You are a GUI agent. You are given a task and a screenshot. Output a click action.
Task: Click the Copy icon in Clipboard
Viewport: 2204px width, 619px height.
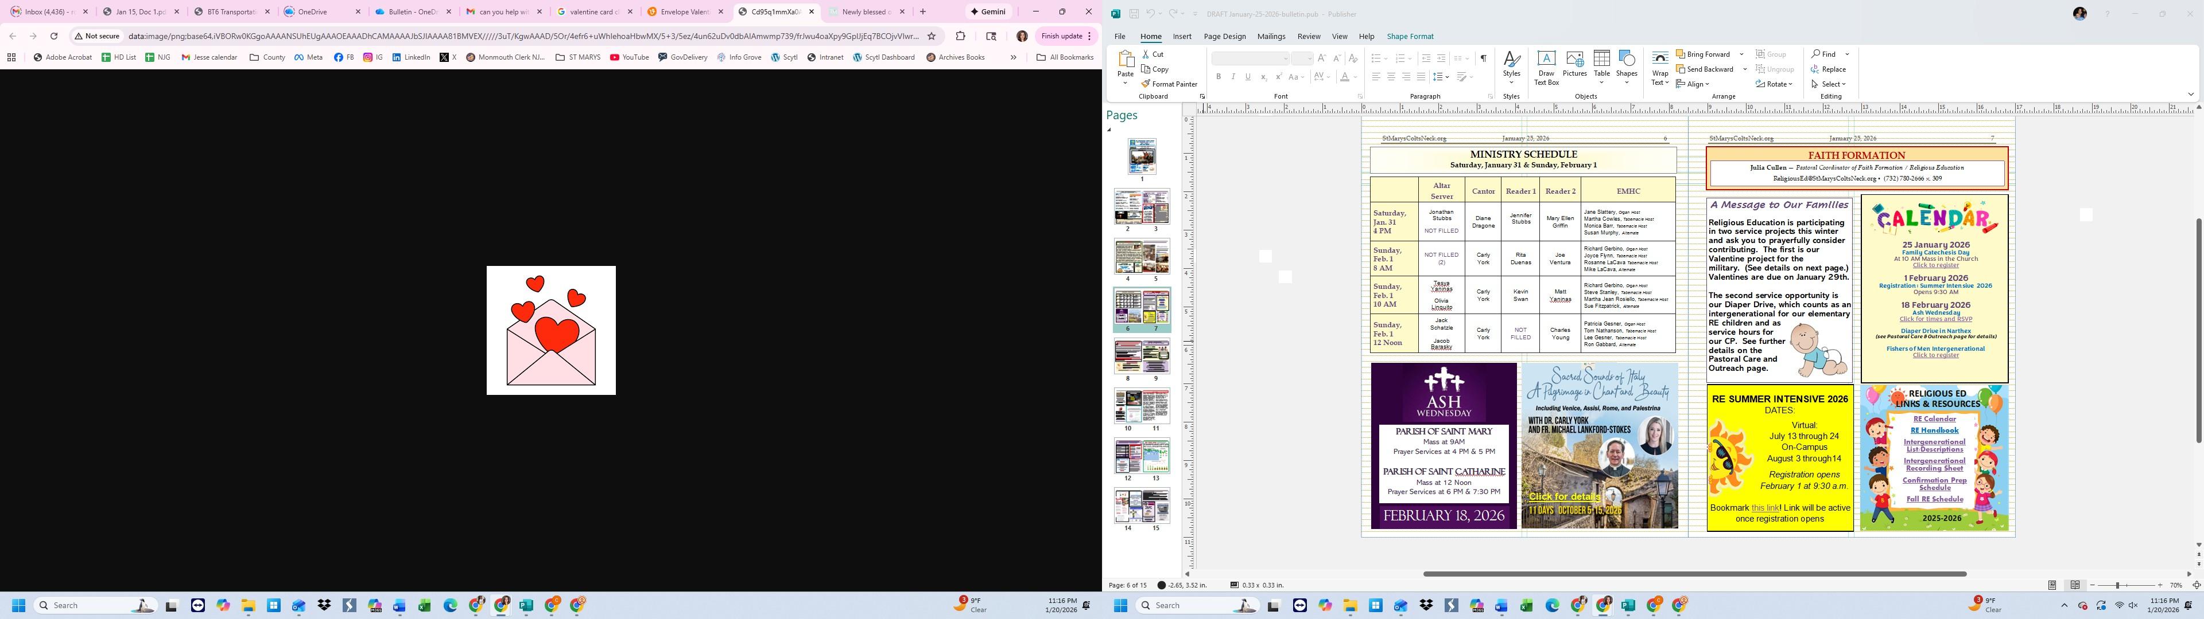tap(1146, 69)
